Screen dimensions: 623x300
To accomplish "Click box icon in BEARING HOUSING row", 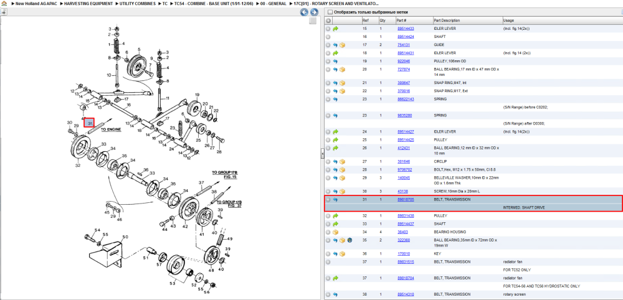I will click(x=335, y=232).
